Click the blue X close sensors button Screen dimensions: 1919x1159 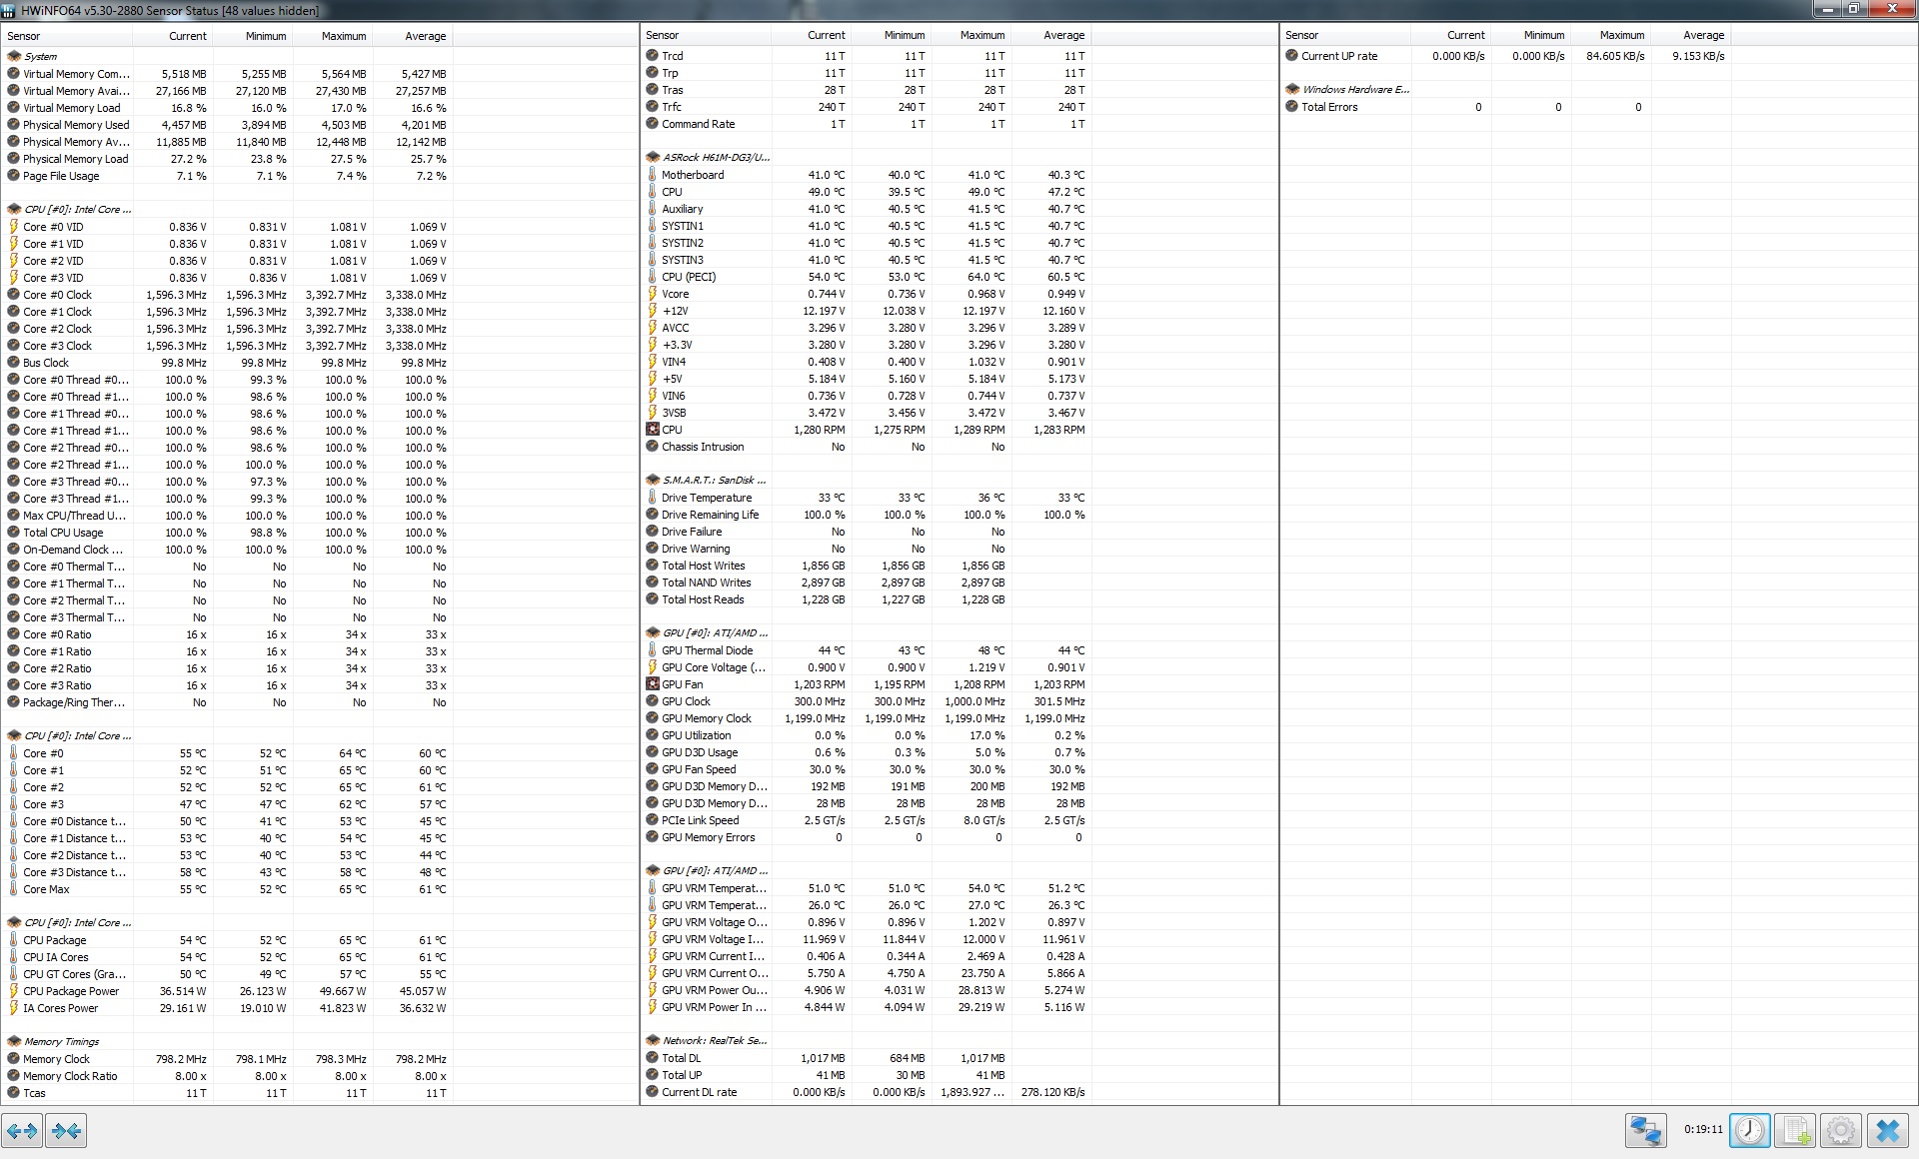pos(1887,1131)
